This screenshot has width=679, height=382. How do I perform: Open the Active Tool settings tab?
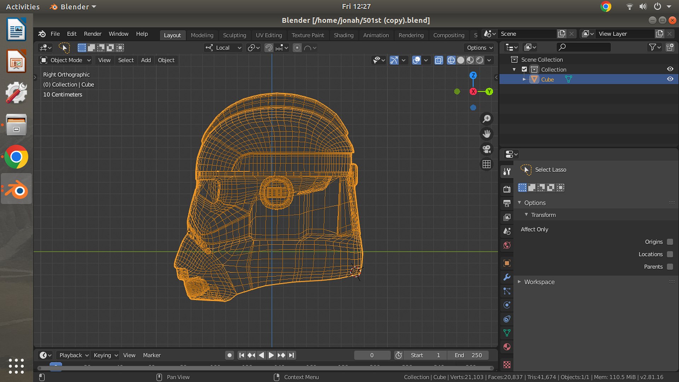507,172
